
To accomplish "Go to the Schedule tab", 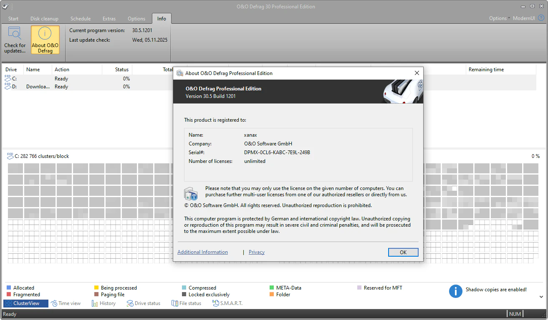I will tap(81, 19).
